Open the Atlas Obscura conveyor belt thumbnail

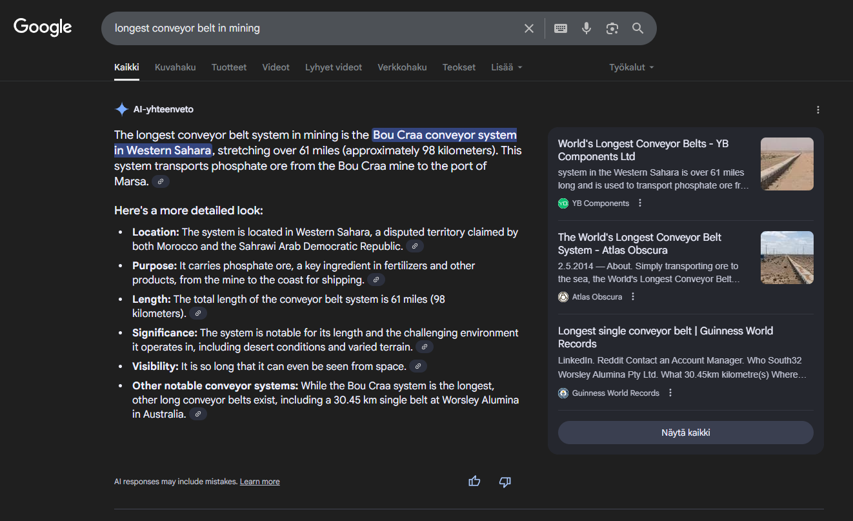(x=787, y=258)
